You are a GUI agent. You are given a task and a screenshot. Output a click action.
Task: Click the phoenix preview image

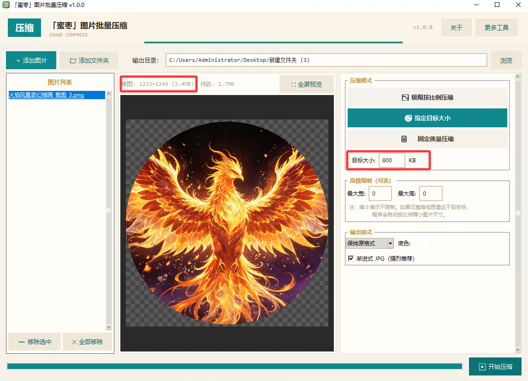(x=227, y=223)
